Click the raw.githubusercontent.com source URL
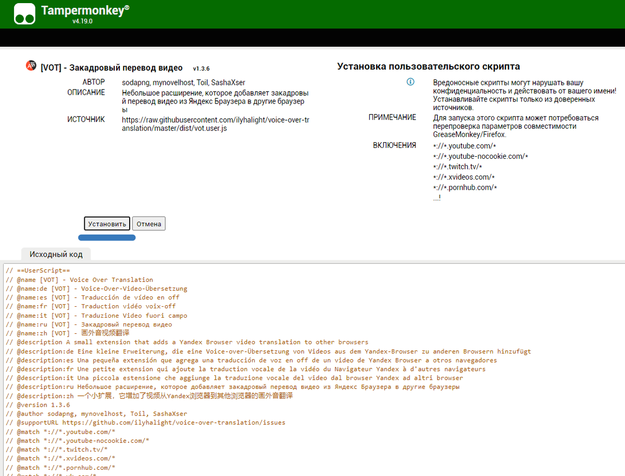Screen dimensions: 625x476 pos(215,124)
